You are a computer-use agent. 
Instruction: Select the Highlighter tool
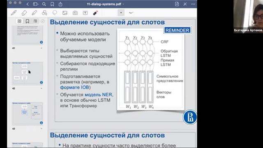35,13
